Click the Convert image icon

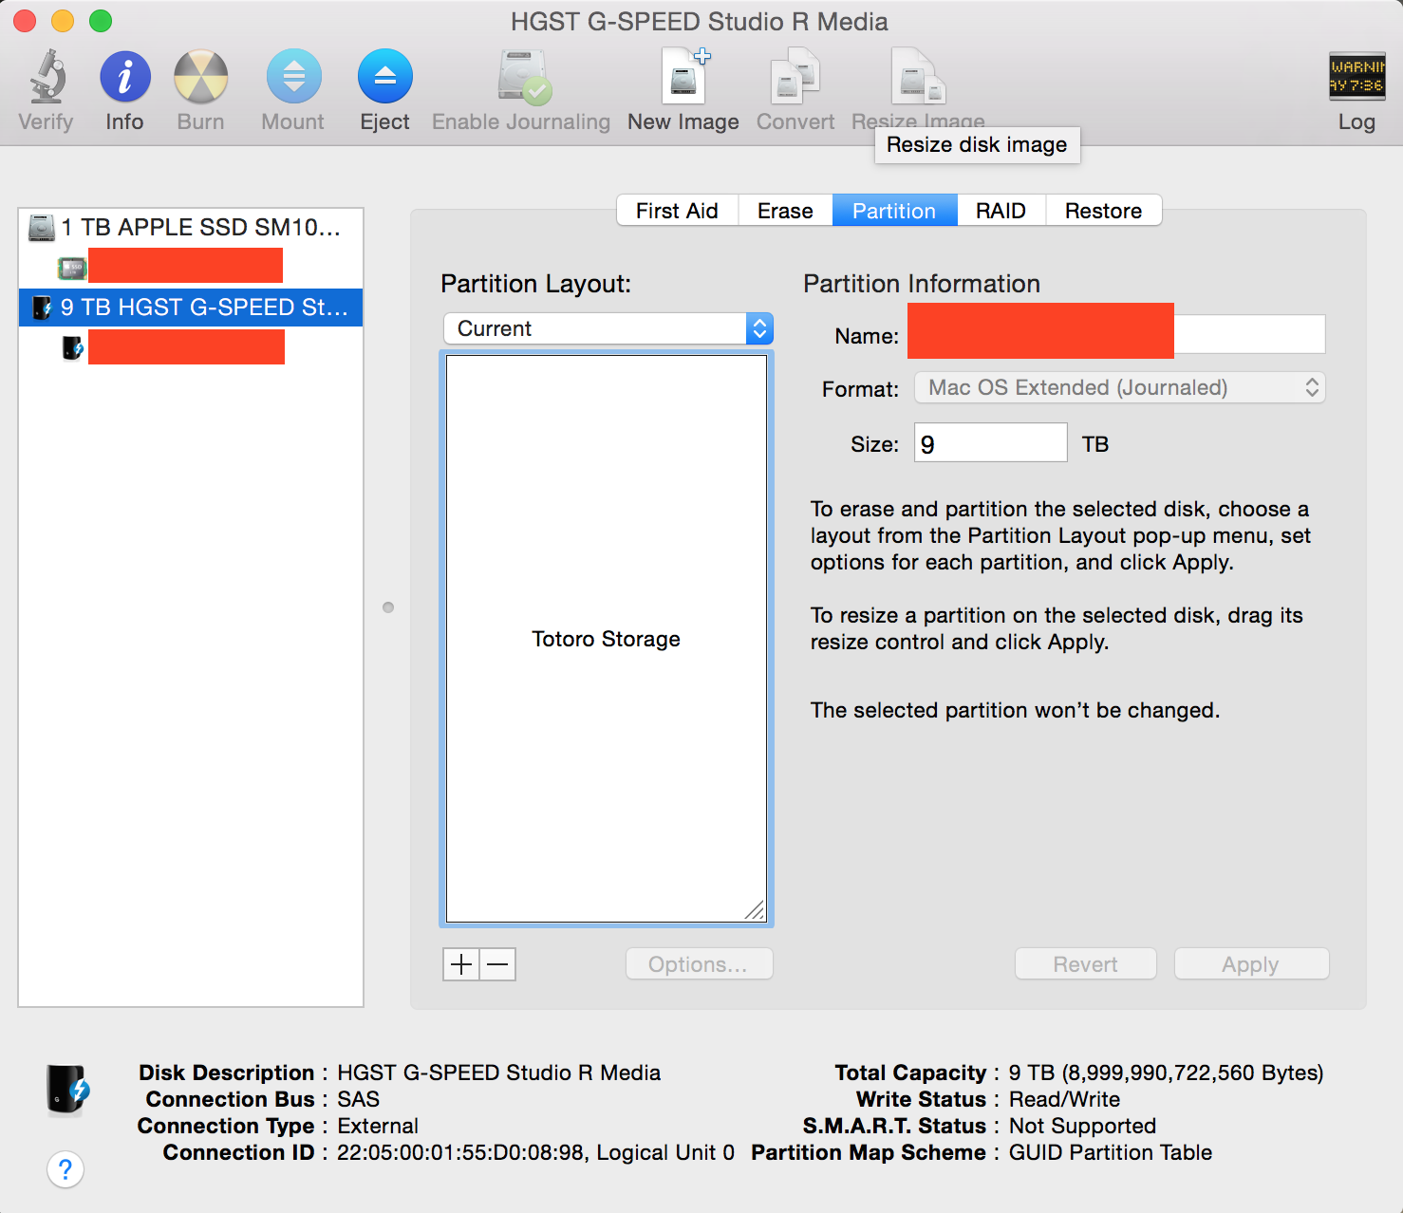[795, 78]
